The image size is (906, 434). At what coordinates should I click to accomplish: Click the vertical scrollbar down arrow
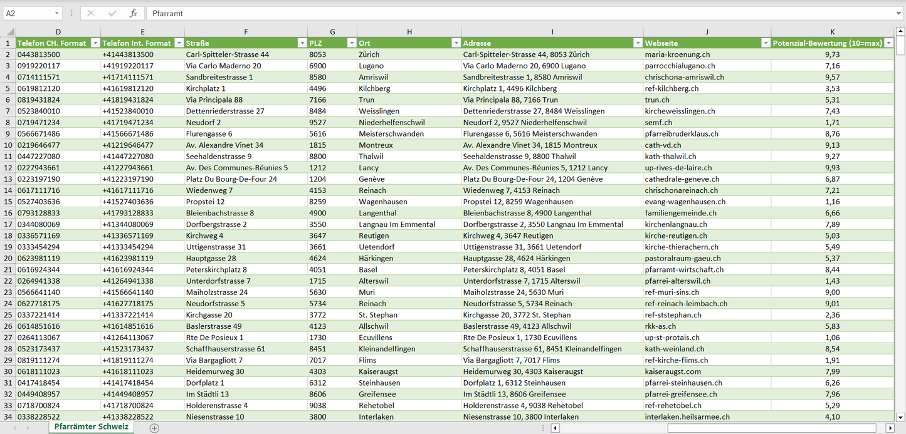click(x=900, y=416)
